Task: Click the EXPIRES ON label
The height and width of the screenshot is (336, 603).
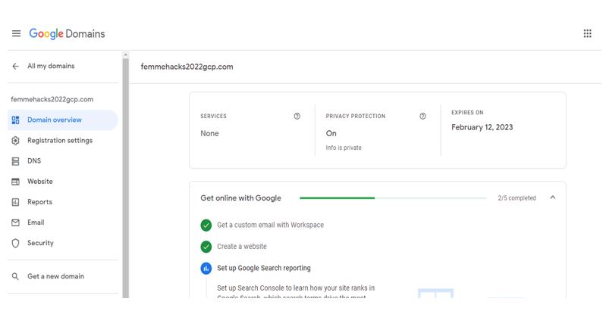Action: coord(467,113)
